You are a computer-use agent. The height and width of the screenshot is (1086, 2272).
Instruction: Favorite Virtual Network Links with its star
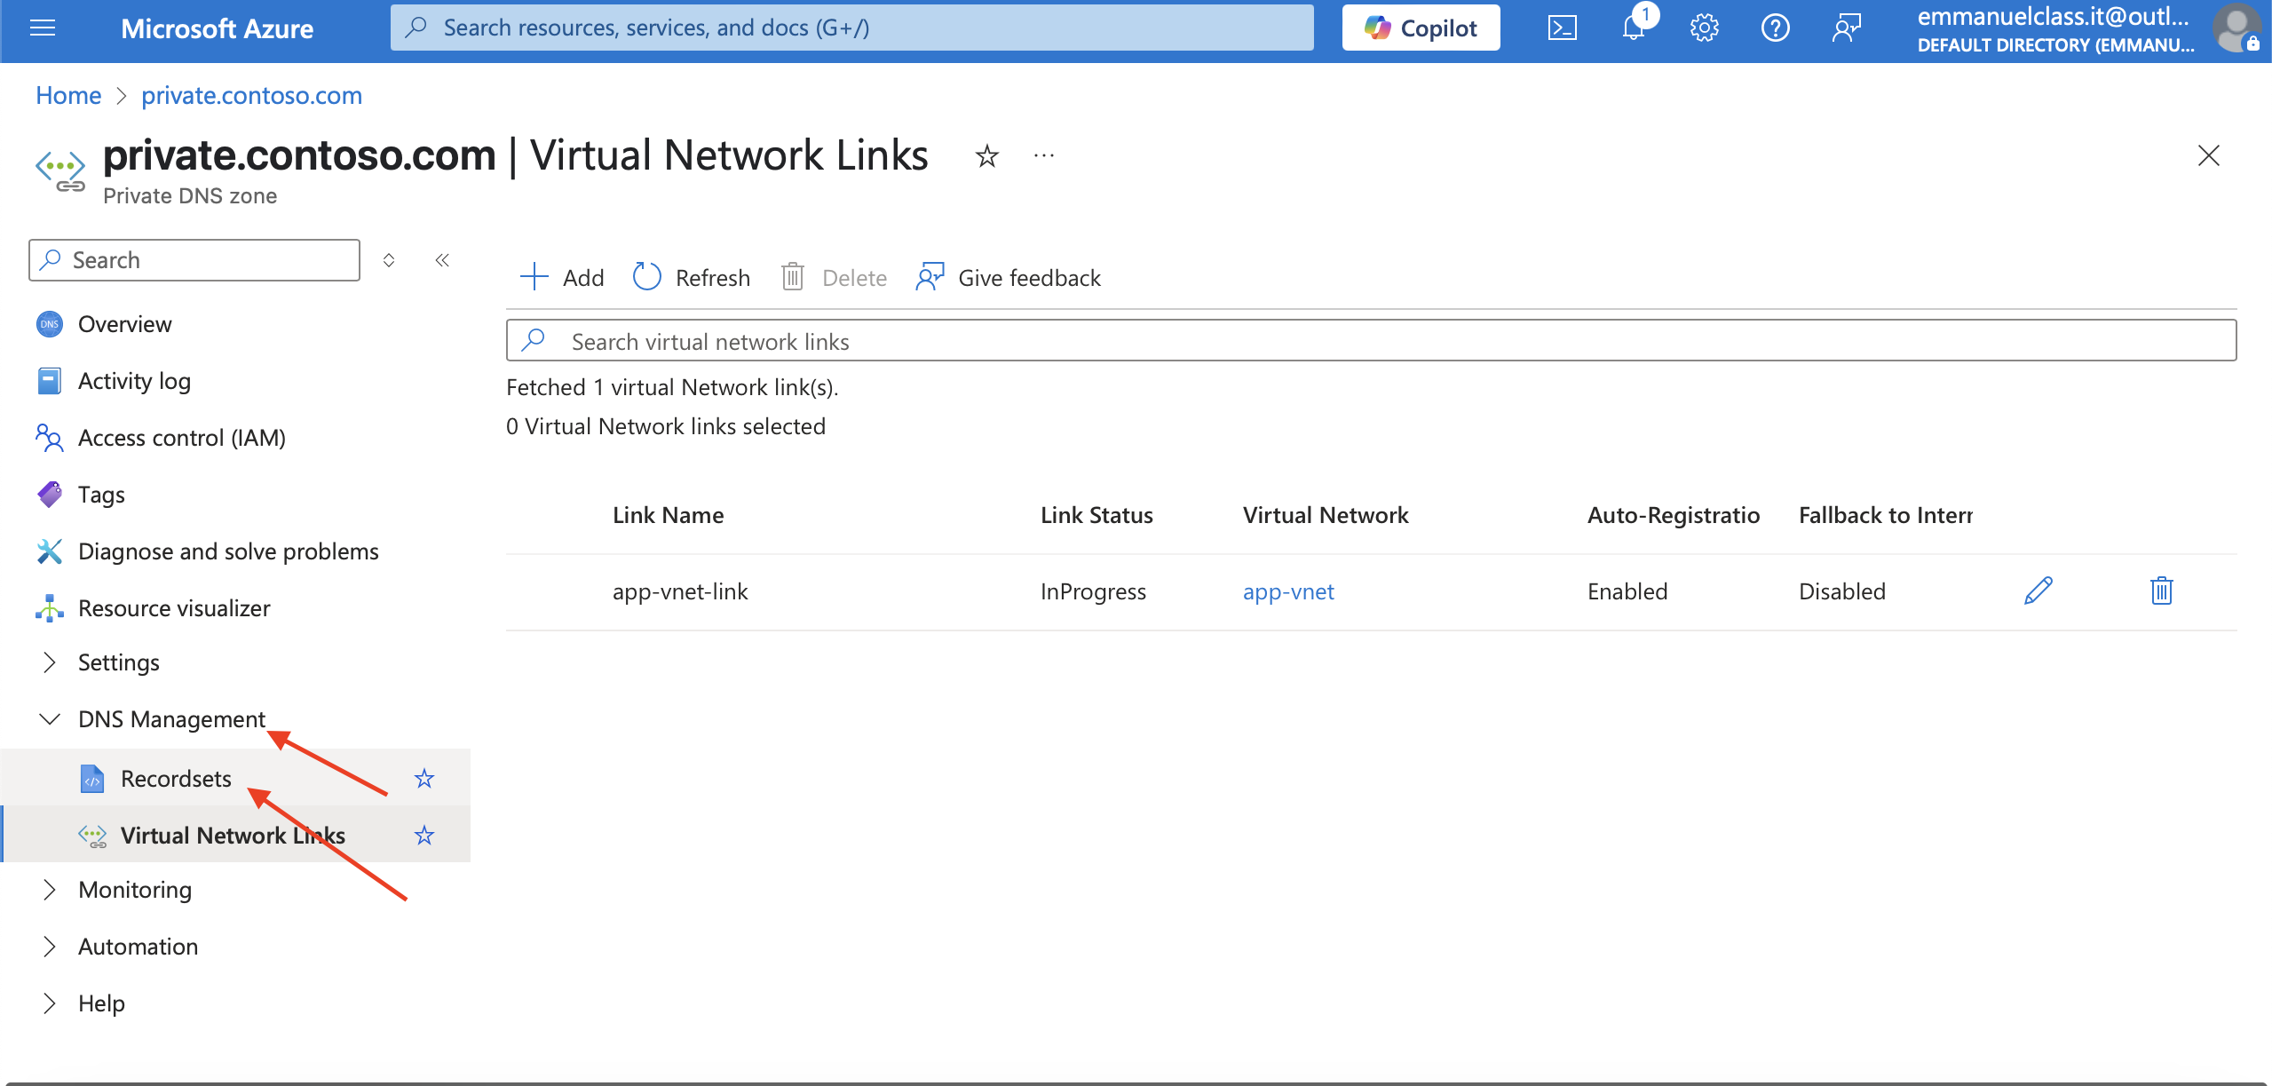pyautogui.click(x=424, y=836)
